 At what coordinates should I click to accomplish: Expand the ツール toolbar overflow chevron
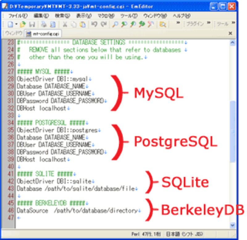click(x=233, y=23)
